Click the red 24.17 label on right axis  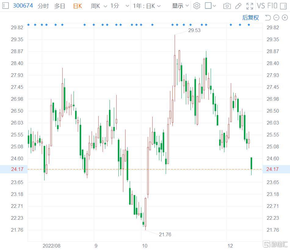coord(272,169)
